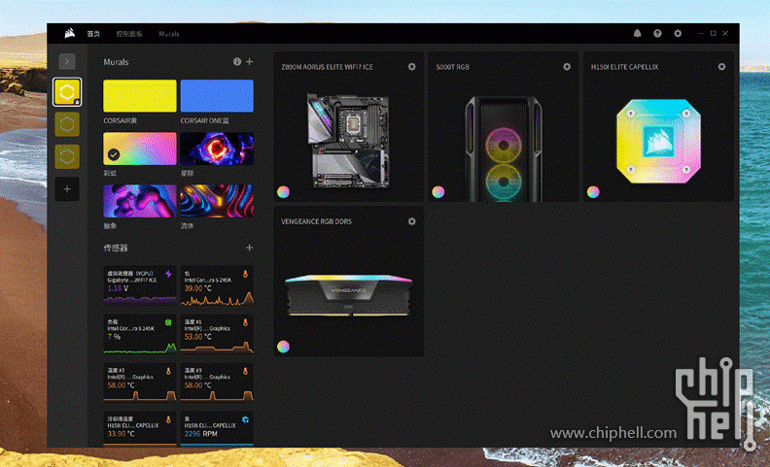Open the H150i ELITE CAPELLIX pump image
This screenshot has width=770, height=467.
[658, 142]
